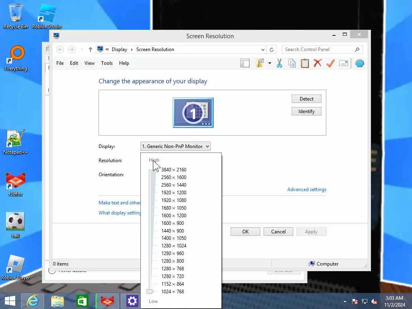Click Display in the breadcrumb path
The height and width of the screenshot is (309, 412).
(x=119, y=49)
